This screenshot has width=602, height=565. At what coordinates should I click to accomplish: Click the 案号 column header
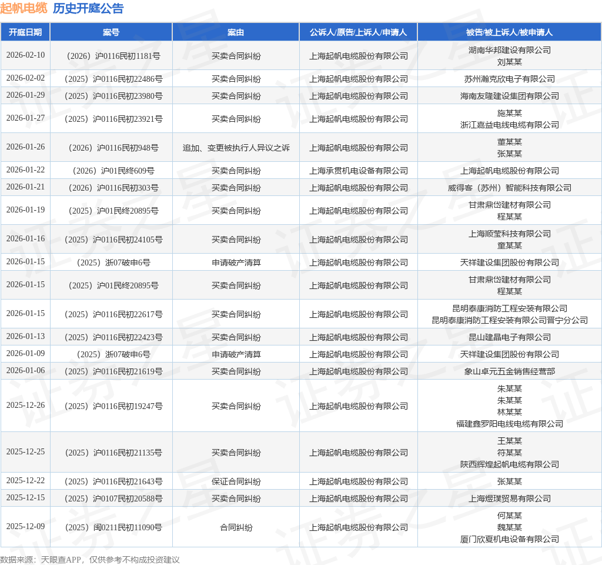pos(111,32)
